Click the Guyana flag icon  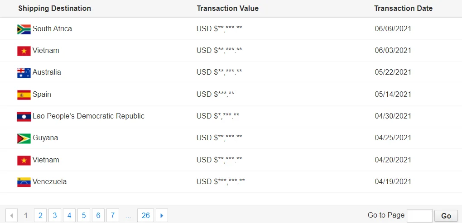point(24,138)
